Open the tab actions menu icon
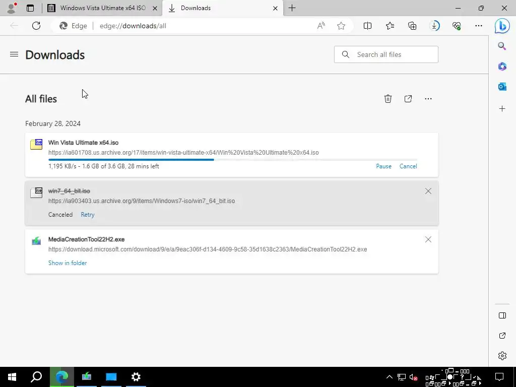 (x=30, y=8)
